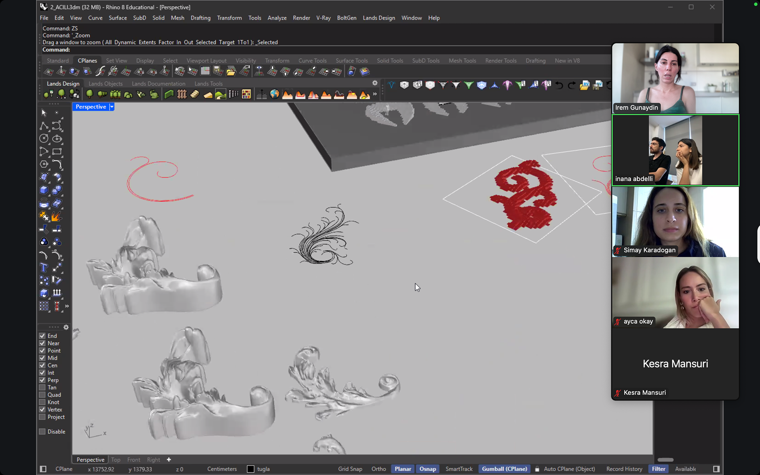Expand Lands Design toolbar overflow chevron
Screen dimensions: 760x475
(375, 94)
